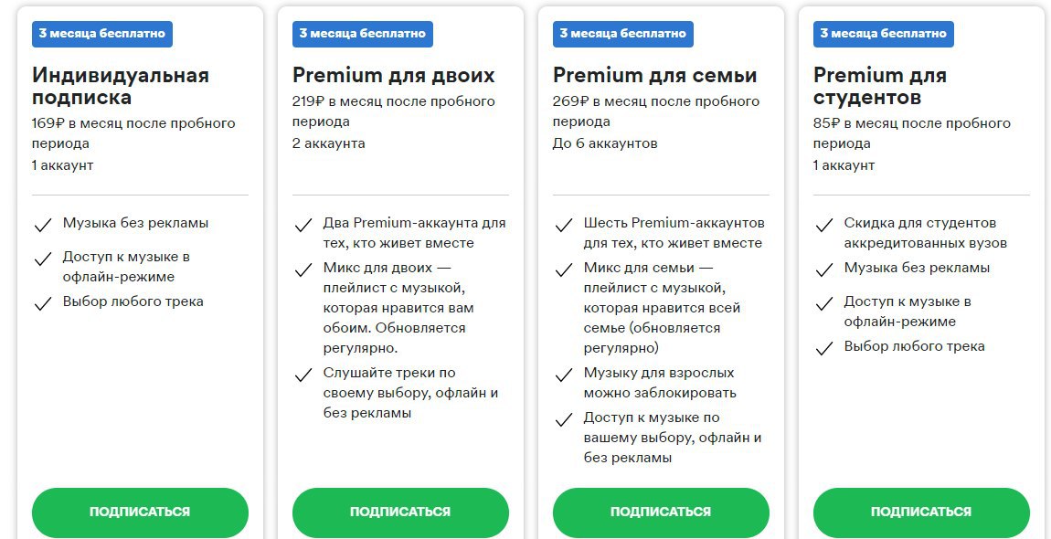Click checkmark beside Музыка без рекламы in Individual plan

point(43,225)
